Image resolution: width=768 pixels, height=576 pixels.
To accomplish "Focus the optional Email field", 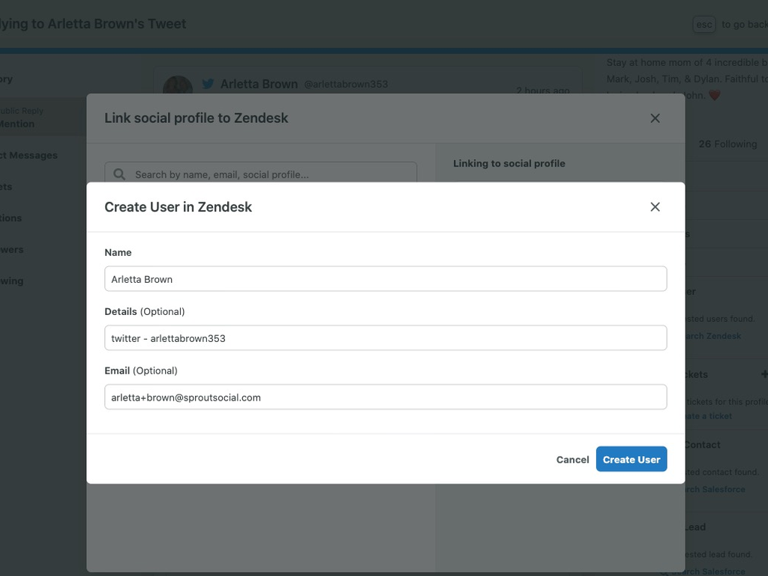I will point(385,397).
